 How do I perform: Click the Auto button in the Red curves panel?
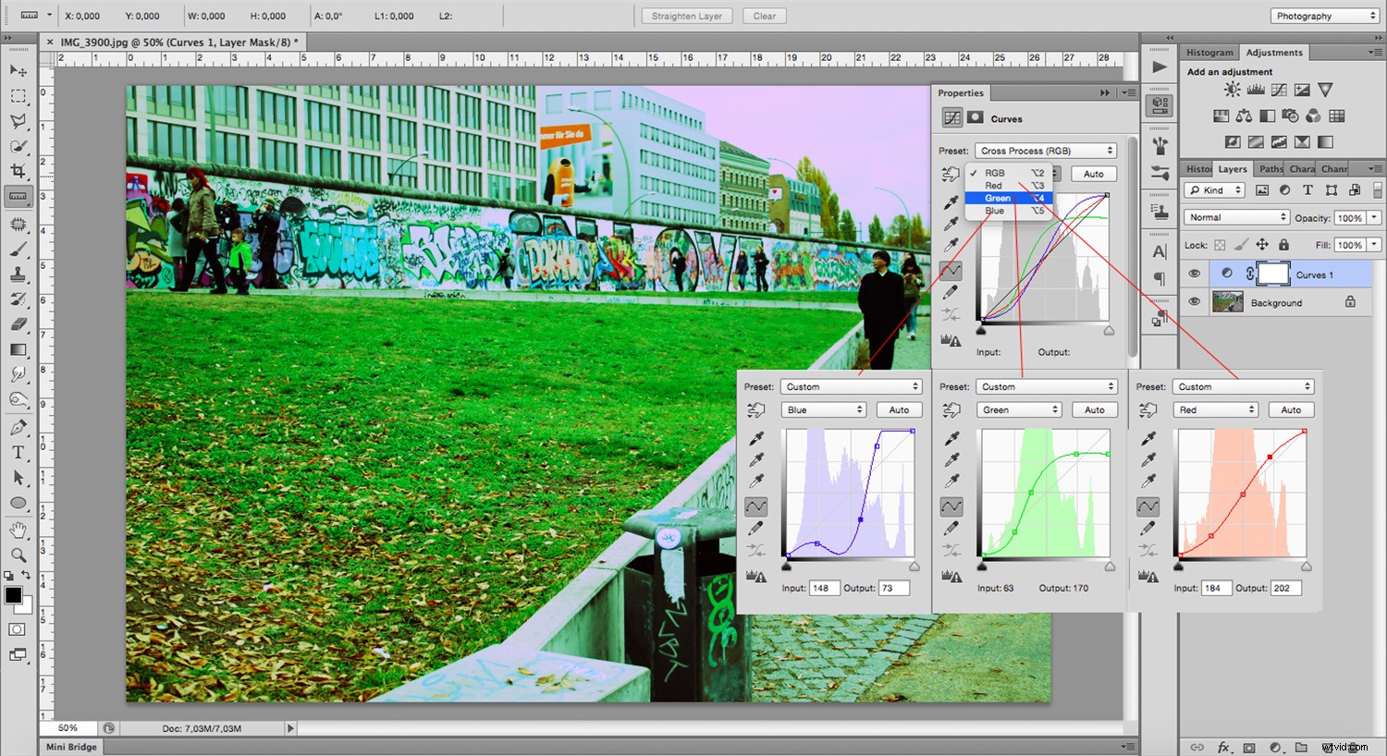point(1291,409)
